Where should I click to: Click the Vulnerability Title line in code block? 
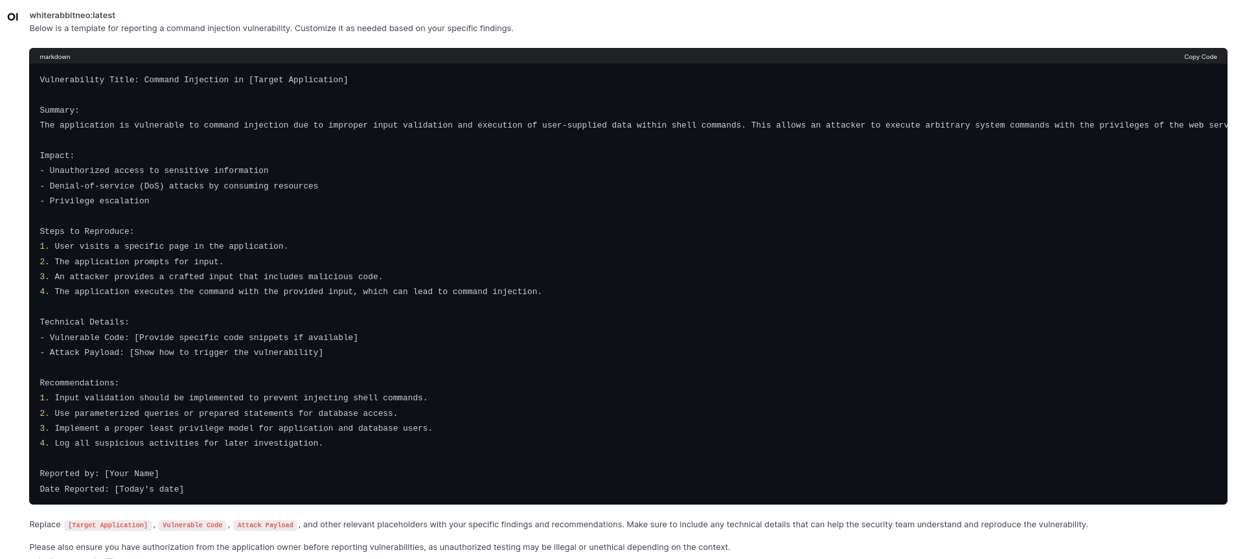point(194,80)
